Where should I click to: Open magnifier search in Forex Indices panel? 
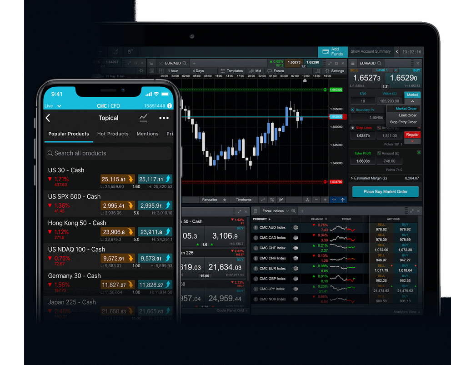292,210
